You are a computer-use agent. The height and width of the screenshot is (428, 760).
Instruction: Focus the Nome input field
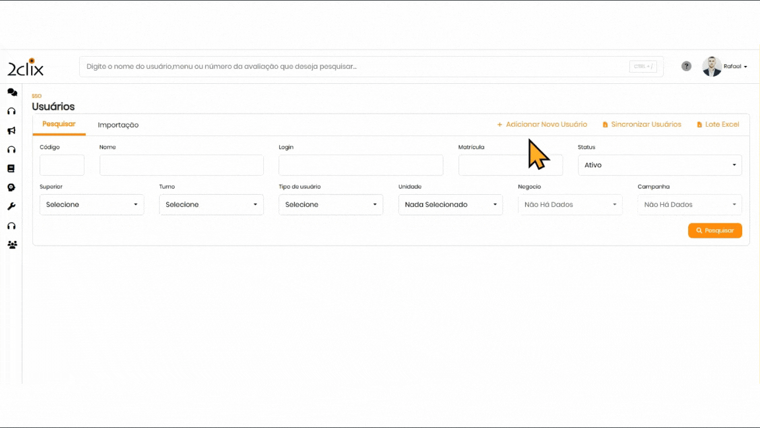coord(181,165)
